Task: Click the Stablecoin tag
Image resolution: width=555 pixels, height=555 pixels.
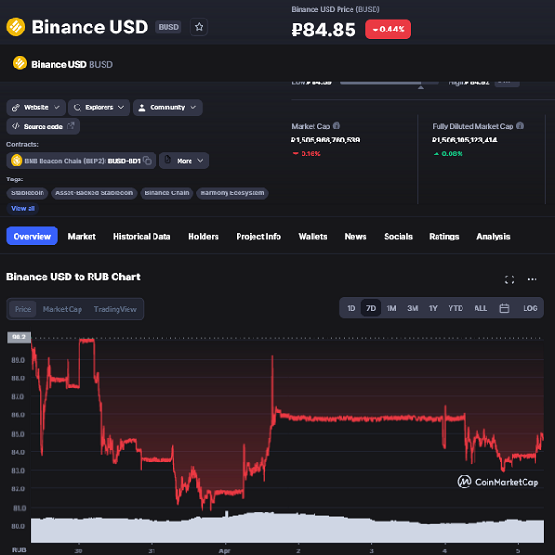Action: (27, 193)
